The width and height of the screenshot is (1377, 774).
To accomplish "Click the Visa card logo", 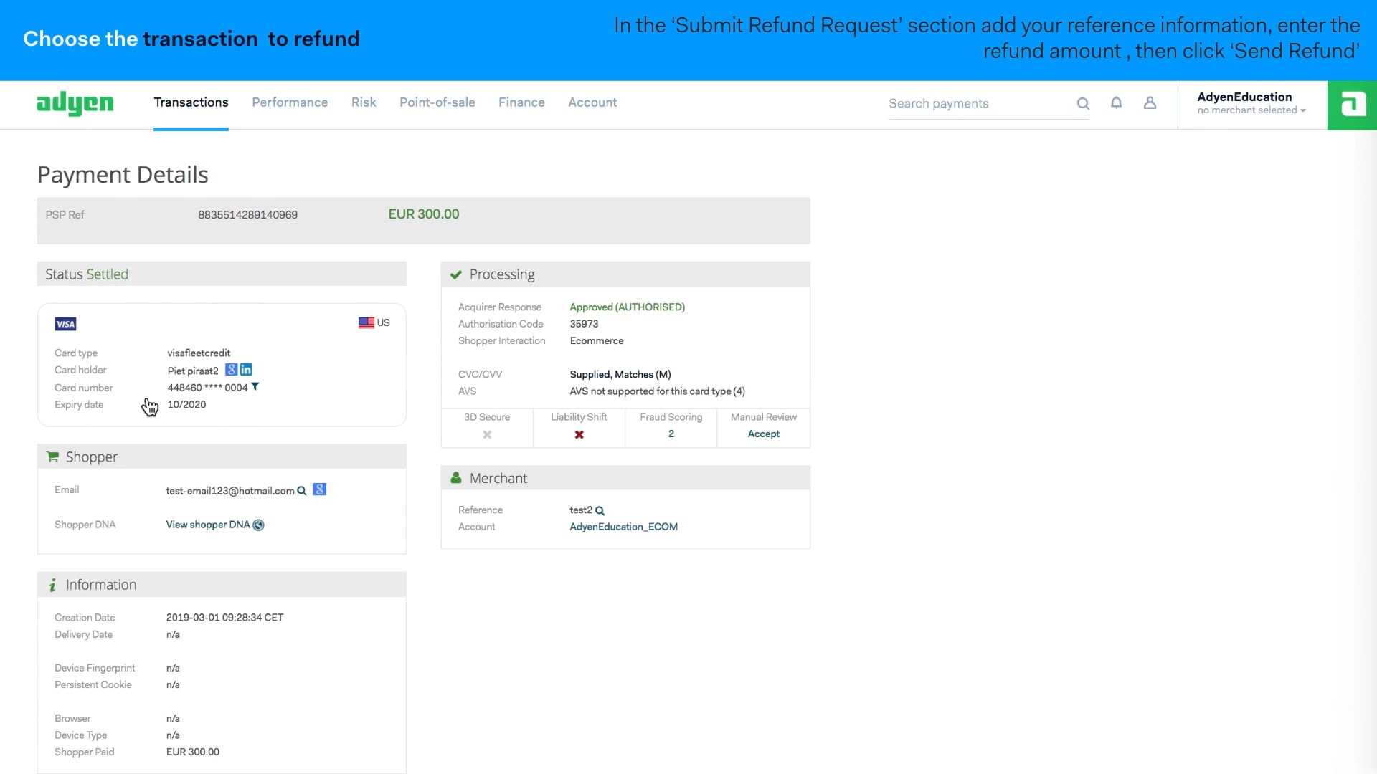I will click(65, 324).
